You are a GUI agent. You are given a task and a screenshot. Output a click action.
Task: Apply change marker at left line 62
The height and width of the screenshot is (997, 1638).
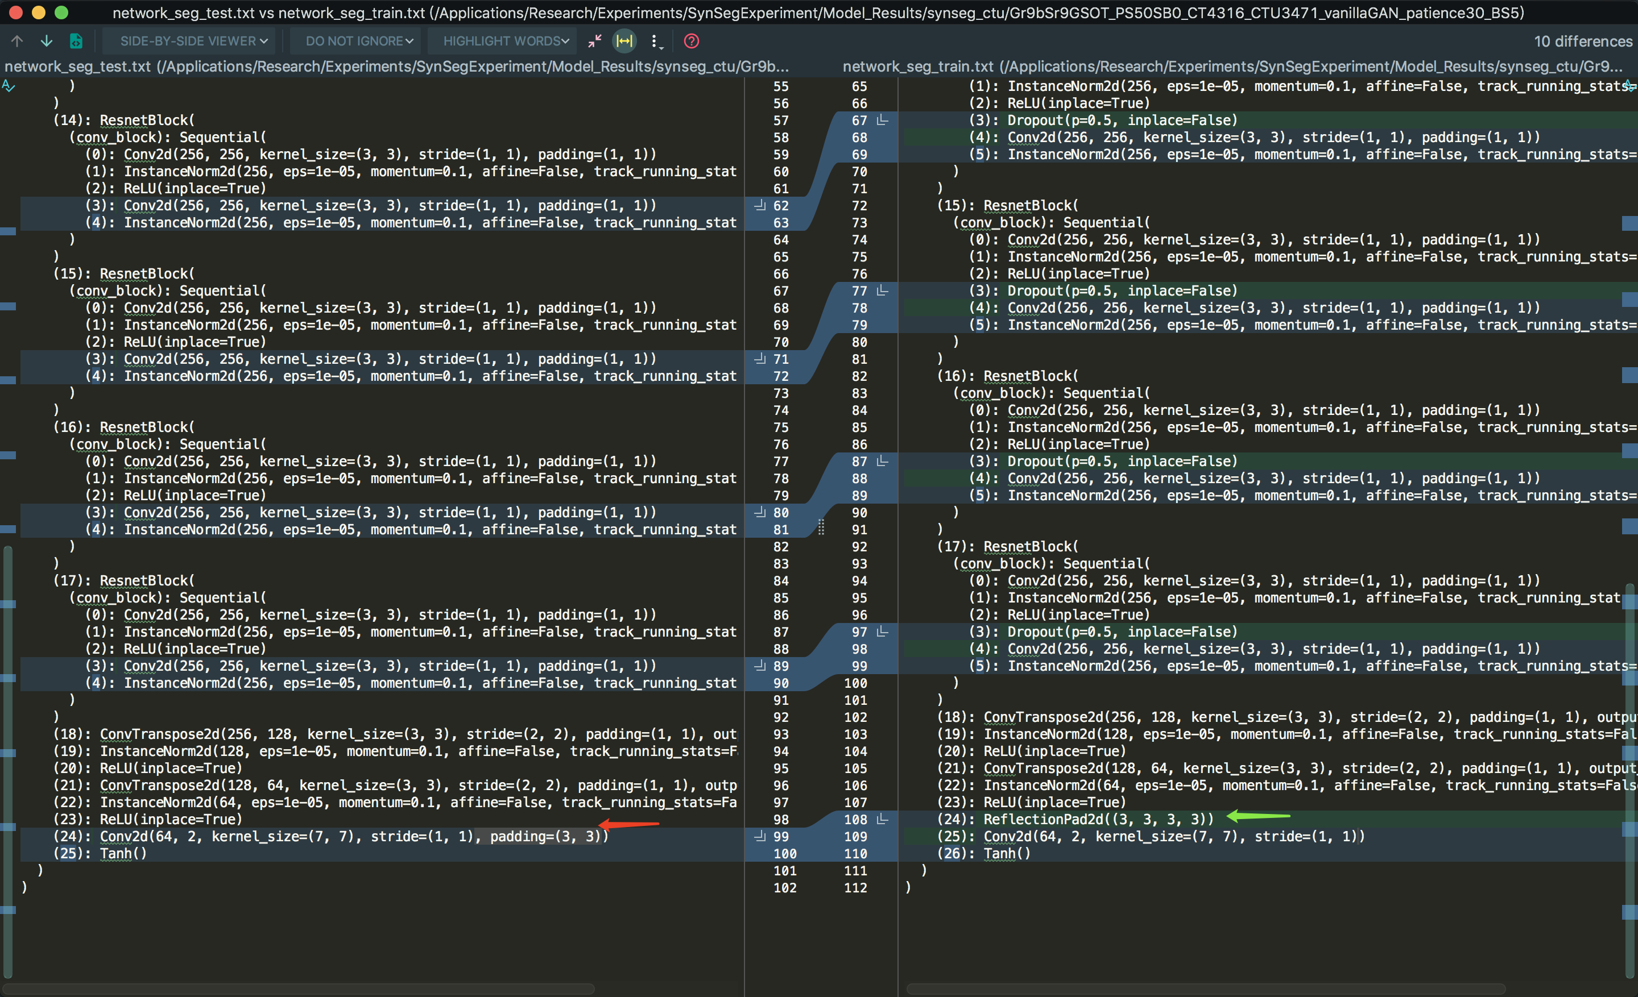pos(760,205)
